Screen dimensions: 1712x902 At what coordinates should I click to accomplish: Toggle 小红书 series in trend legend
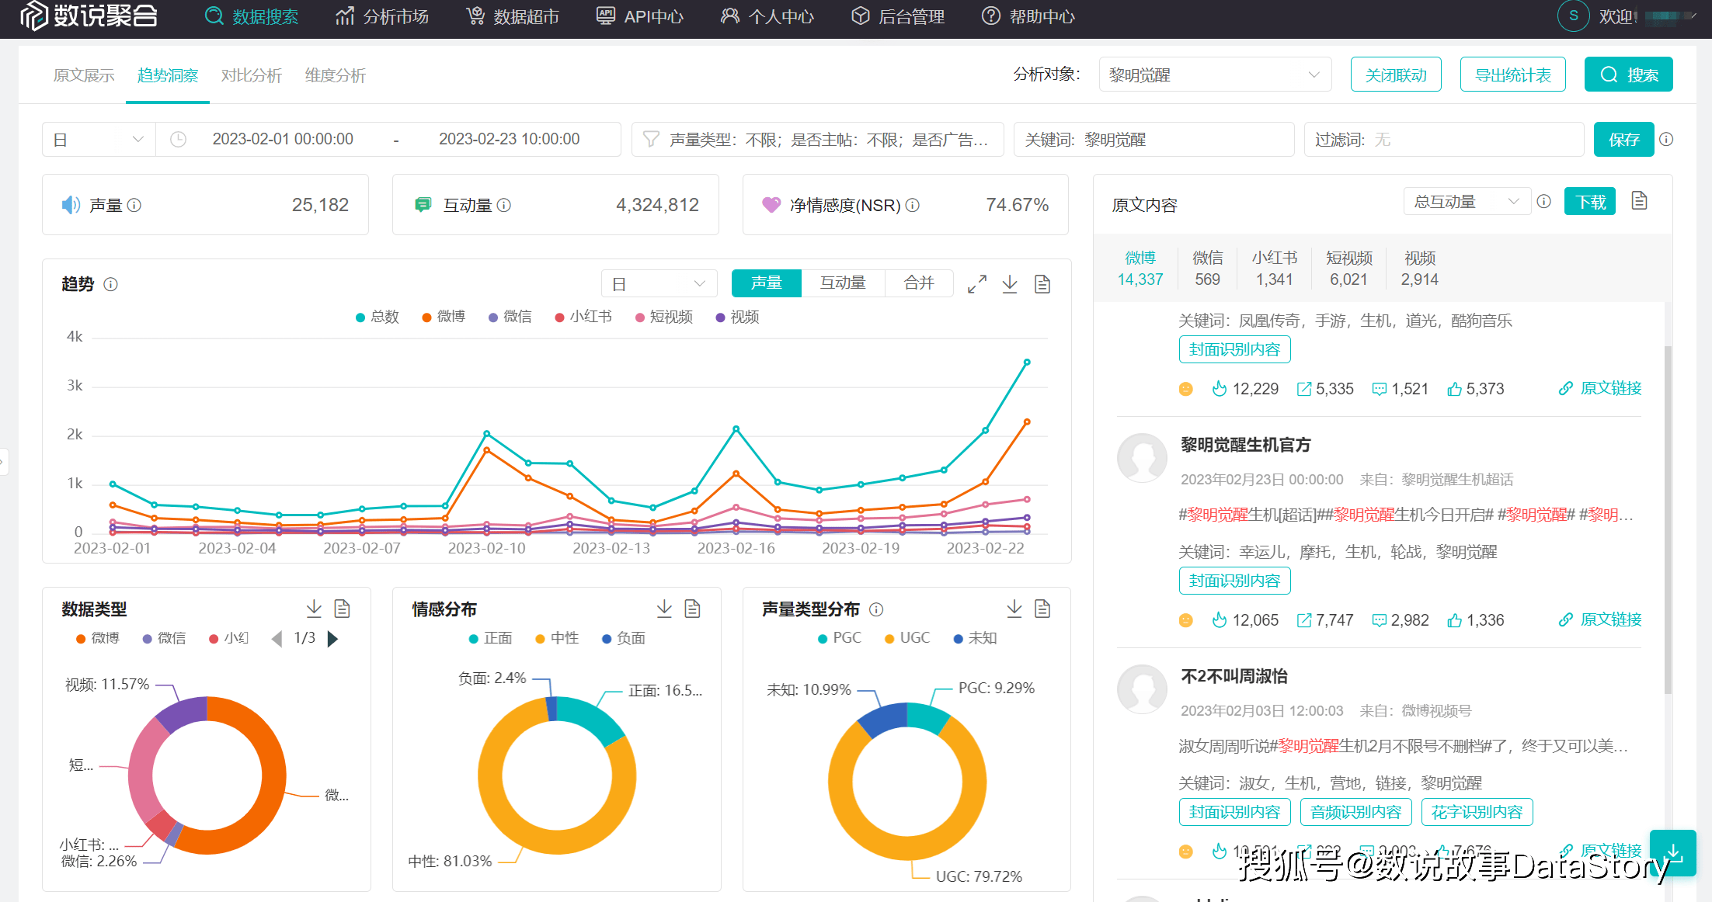coord(583,317)
